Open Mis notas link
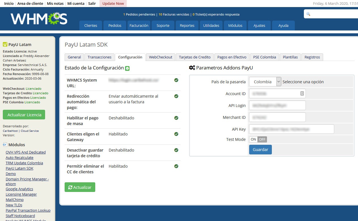358x221 pixels. pos(55,3)
